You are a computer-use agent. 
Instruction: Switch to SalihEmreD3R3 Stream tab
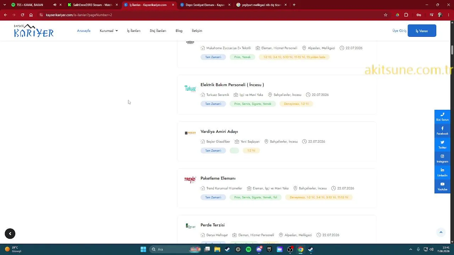(x=93, y=5)
